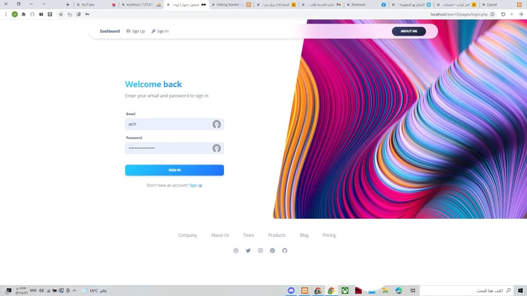Open Dashboard in the page navbar
This screenshot has width=527, height=296.
click(x=110, y=31)
